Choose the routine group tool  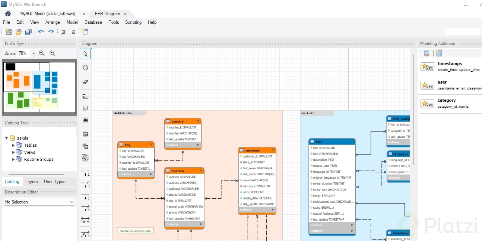pyautogui.click(x=85, y=158)
